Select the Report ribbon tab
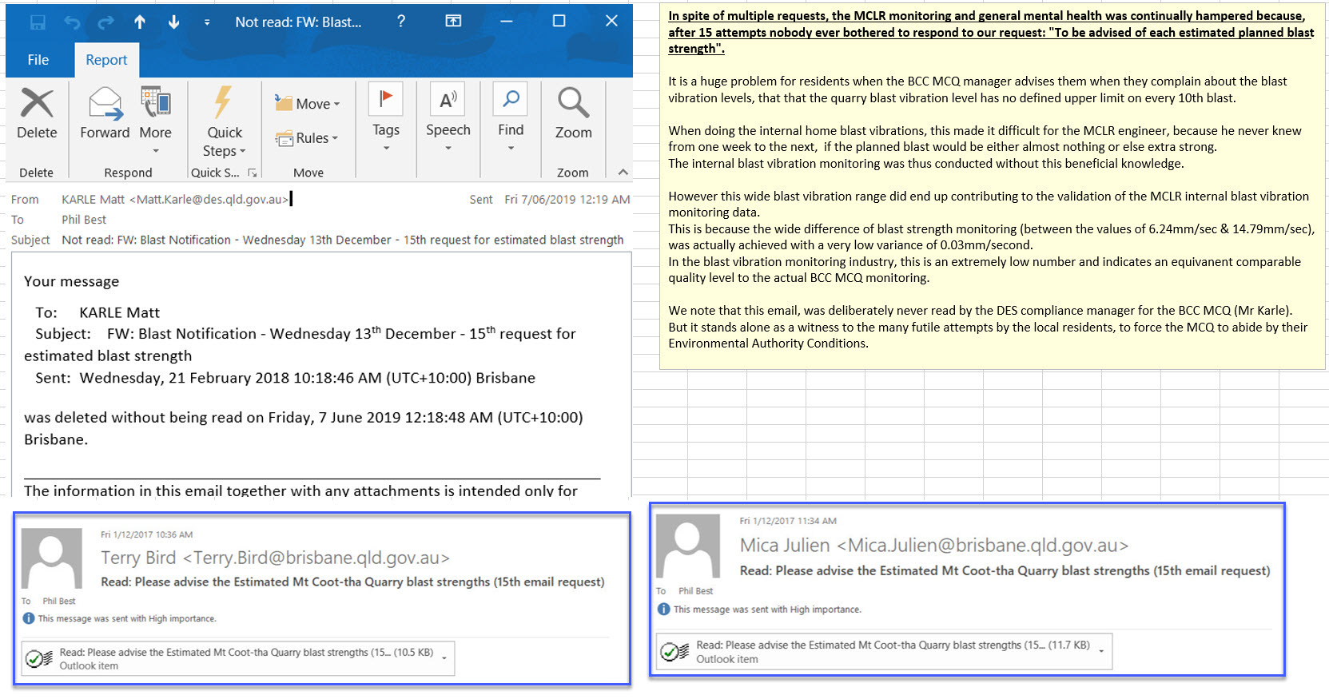The height and width of the screenshot is (699, 1329). point(106,60)
